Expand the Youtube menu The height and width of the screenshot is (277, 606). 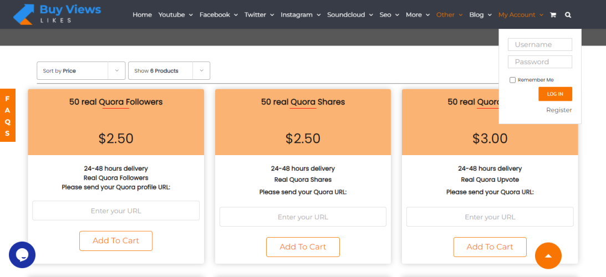(175, 15)
